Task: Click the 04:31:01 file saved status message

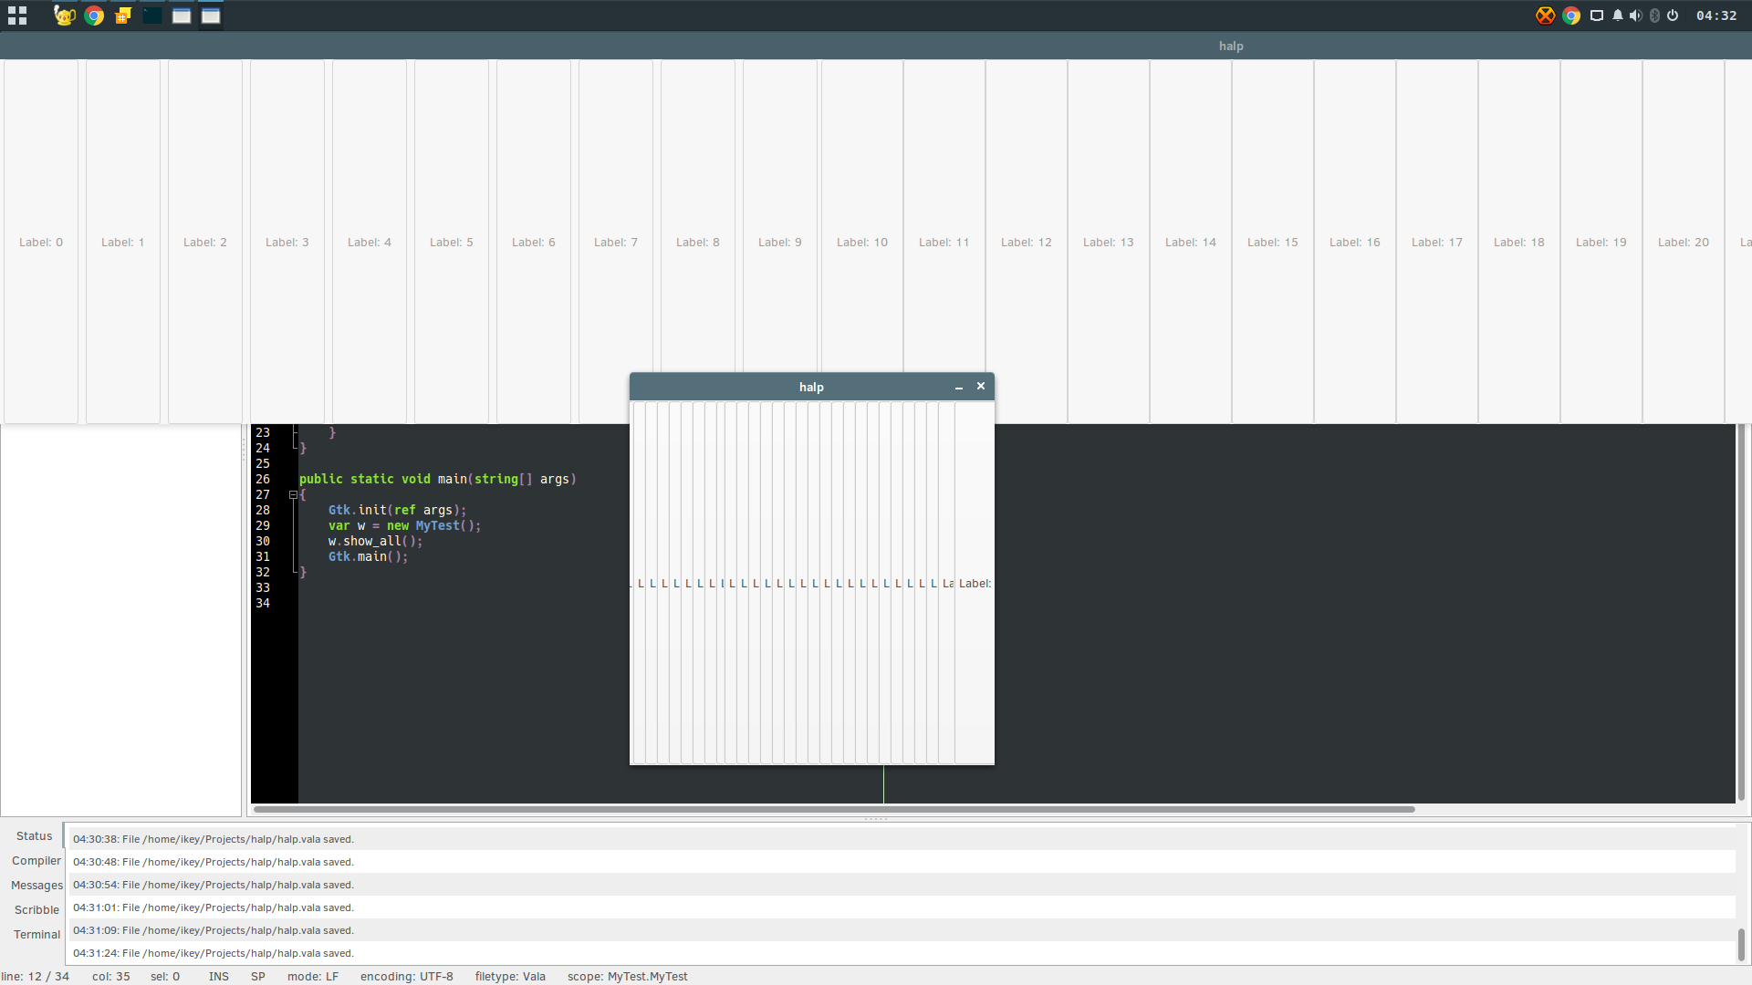Action: (x=903, y=907)
